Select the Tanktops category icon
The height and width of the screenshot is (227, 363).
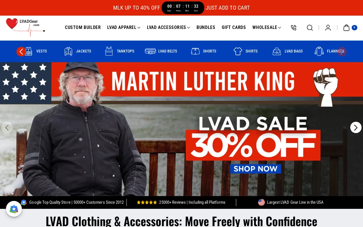pos(109,51)
